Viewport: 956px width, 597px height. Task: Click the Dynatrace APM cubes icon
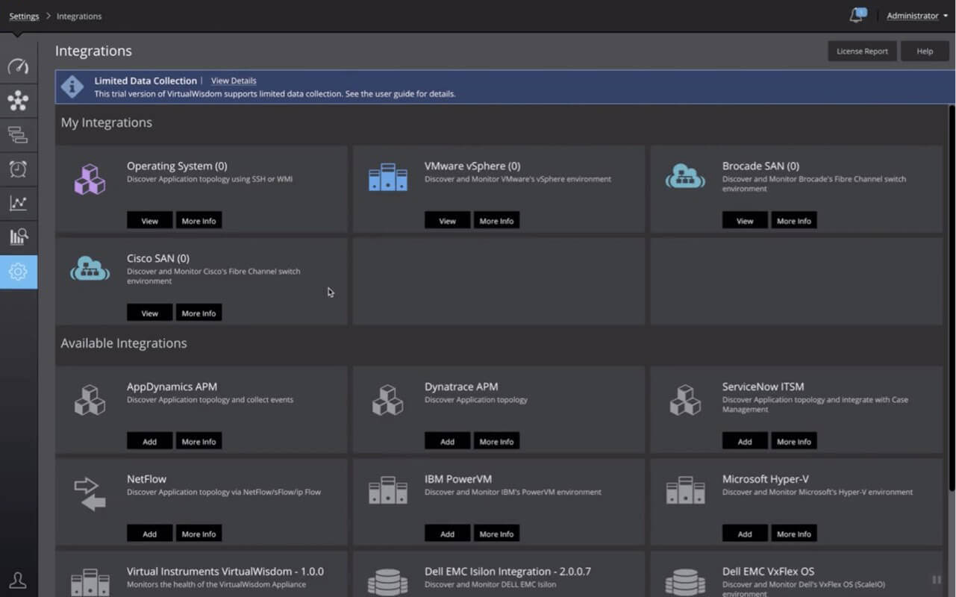(387, 400)
